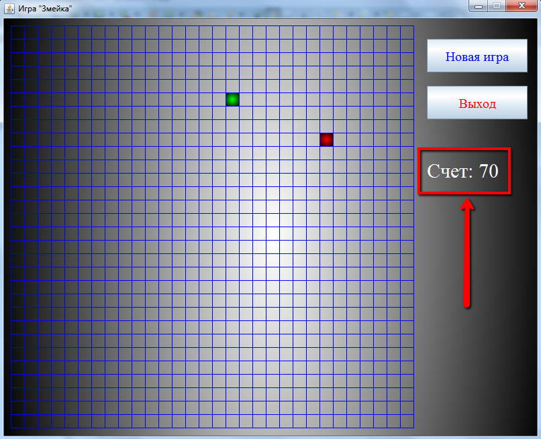541x439 pixels.
Task: Click the Счет: 70 score label
Action: coord(462,170)
